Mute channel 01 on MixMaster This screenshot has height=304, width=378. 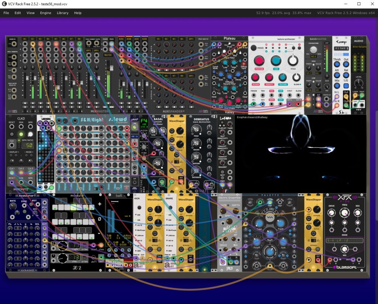point(25,103)
